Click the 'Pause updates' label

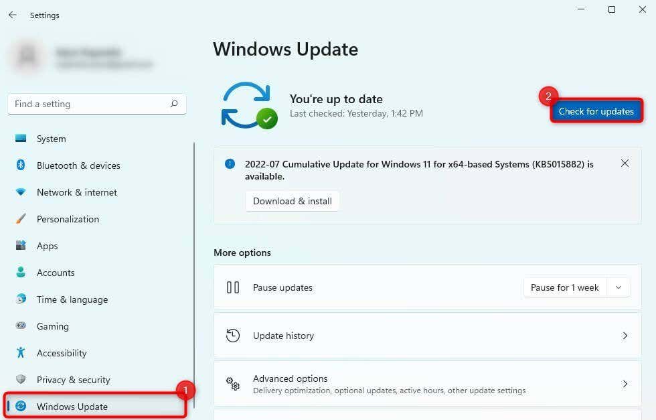coord(282,287)
